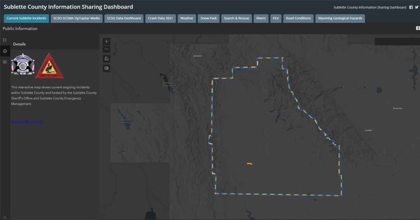
Task: Open SCSO-SCEMA-TipTopSar Media tab
Action: pos(77,18)
